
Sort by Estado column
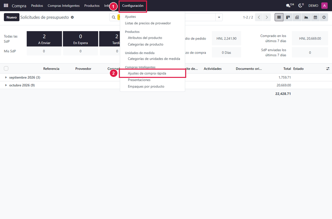[298, 69]
